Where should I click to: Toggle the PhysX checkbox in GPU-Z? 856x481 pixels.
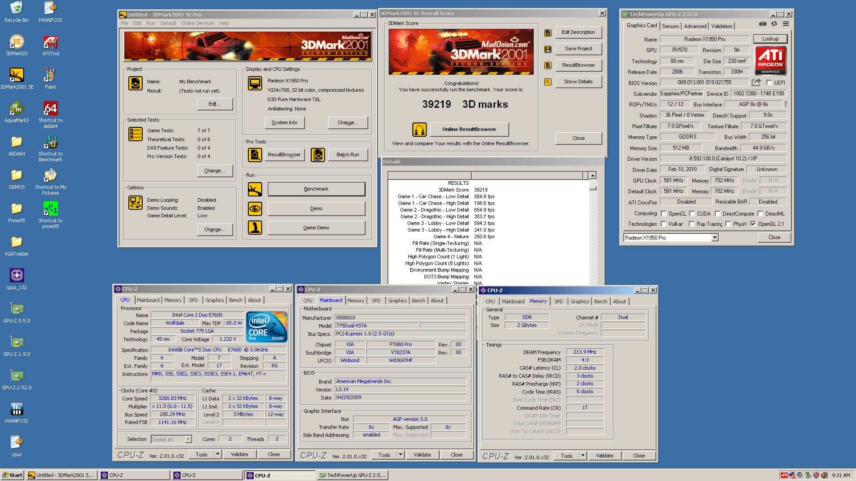pyautogui.click(x=728, y=224)
